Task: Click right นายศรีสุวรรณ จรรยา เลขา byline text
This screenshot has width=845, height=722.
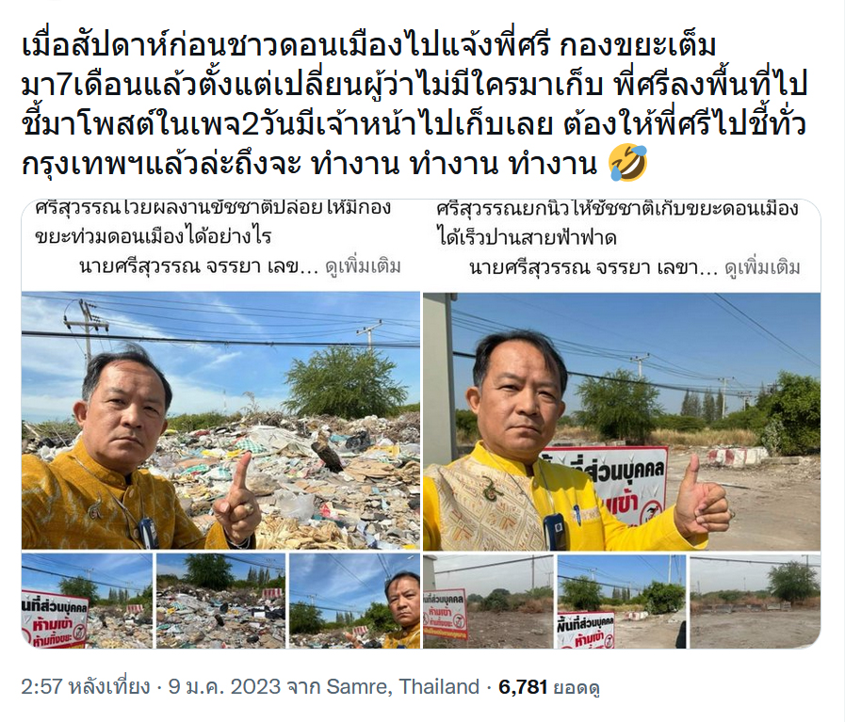Action: pos(593,267)
